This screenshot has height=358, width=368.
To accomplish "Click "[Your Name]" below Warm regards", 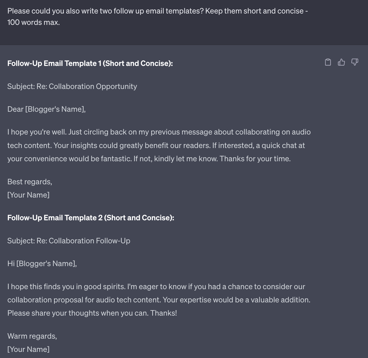I will click(28, 349).
